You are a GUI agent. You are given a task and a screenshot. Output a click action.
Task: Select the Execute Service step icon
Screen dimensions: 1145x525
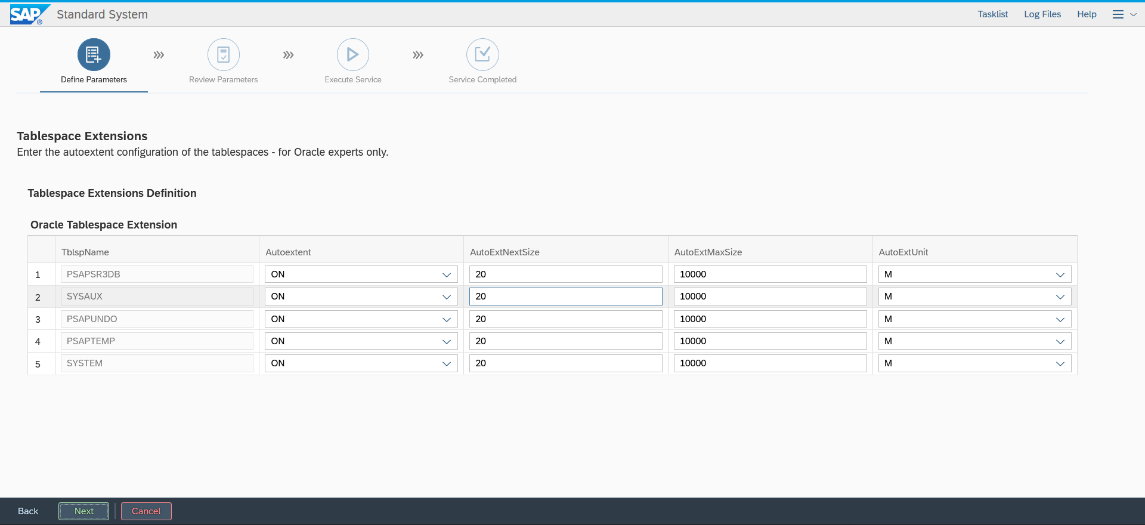[353, 55]
